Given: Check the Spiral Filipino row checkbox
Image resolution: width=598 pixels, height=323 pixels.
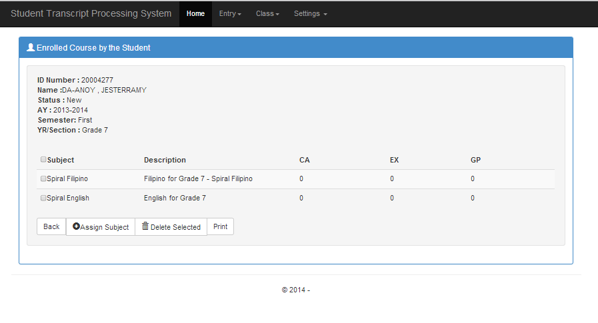Looking at the screenshot, I should (x=43, y=178).
